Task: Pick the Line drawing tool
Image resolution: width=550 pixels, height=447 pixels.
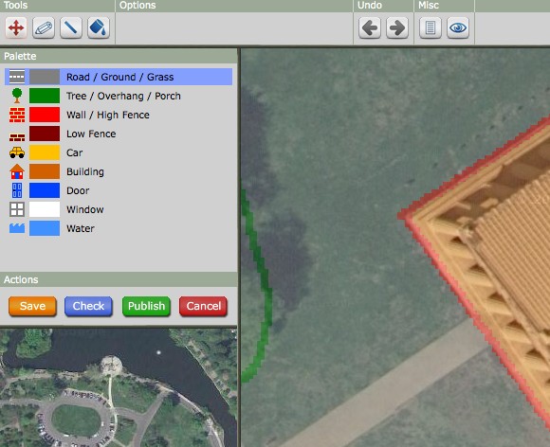Action: point(71,27)
